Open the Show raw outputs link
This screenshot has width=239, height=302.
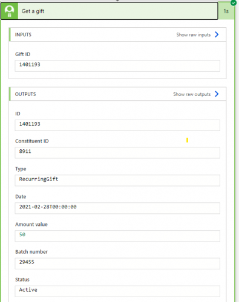192,94
